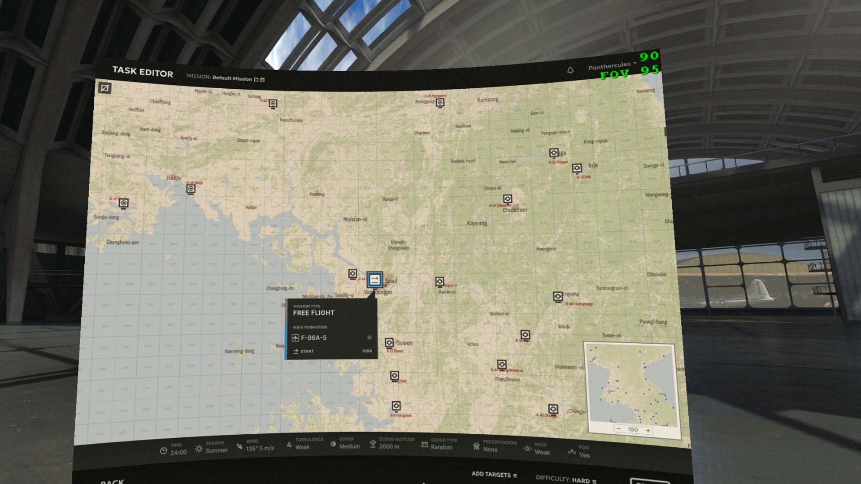The width and height of the screenshot is (861, 484).
Task: Click the map selection toggle icon under Task Editor
Action: point(105,88)
